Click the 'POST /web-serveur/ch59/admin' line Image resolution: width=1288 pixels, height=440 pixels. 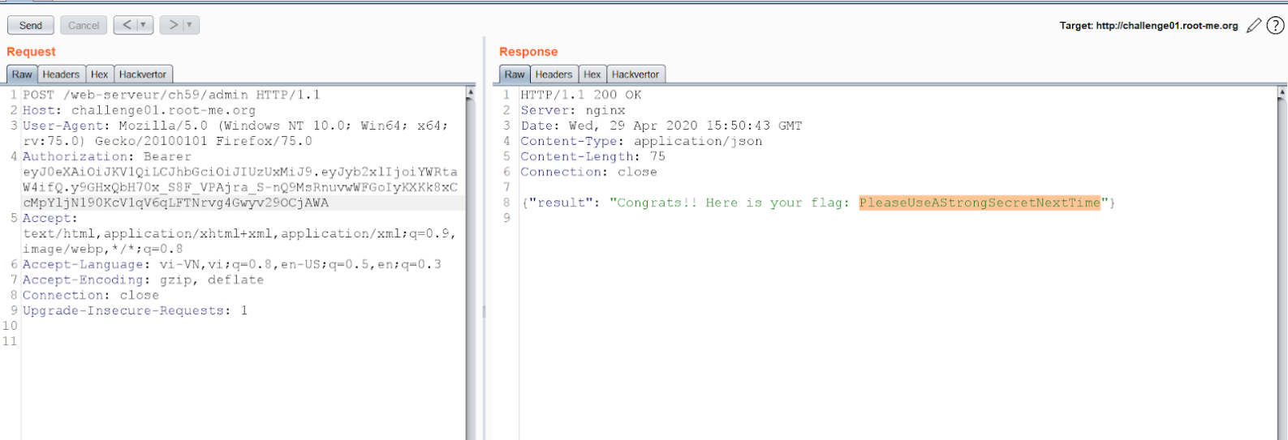tap(171, 95)
